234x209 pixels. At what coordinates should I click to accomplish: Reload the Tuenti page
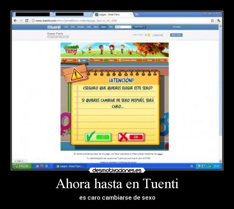point(27,21)
